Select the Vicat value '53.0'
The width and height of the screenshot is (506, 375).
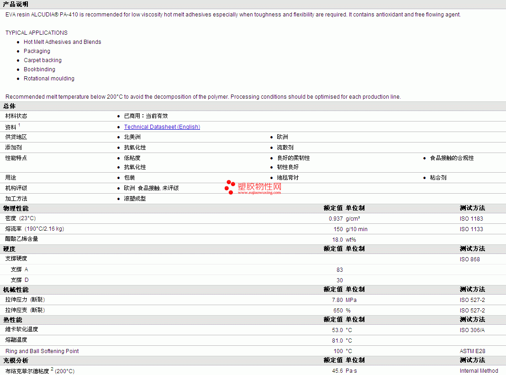337,330
